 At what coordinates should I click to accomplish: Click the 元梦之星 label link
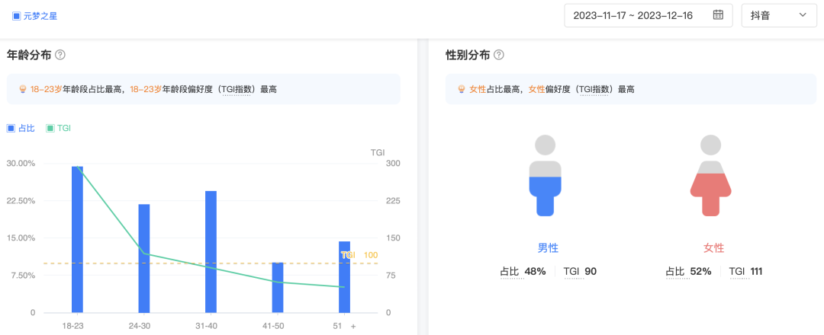[40, 15]
